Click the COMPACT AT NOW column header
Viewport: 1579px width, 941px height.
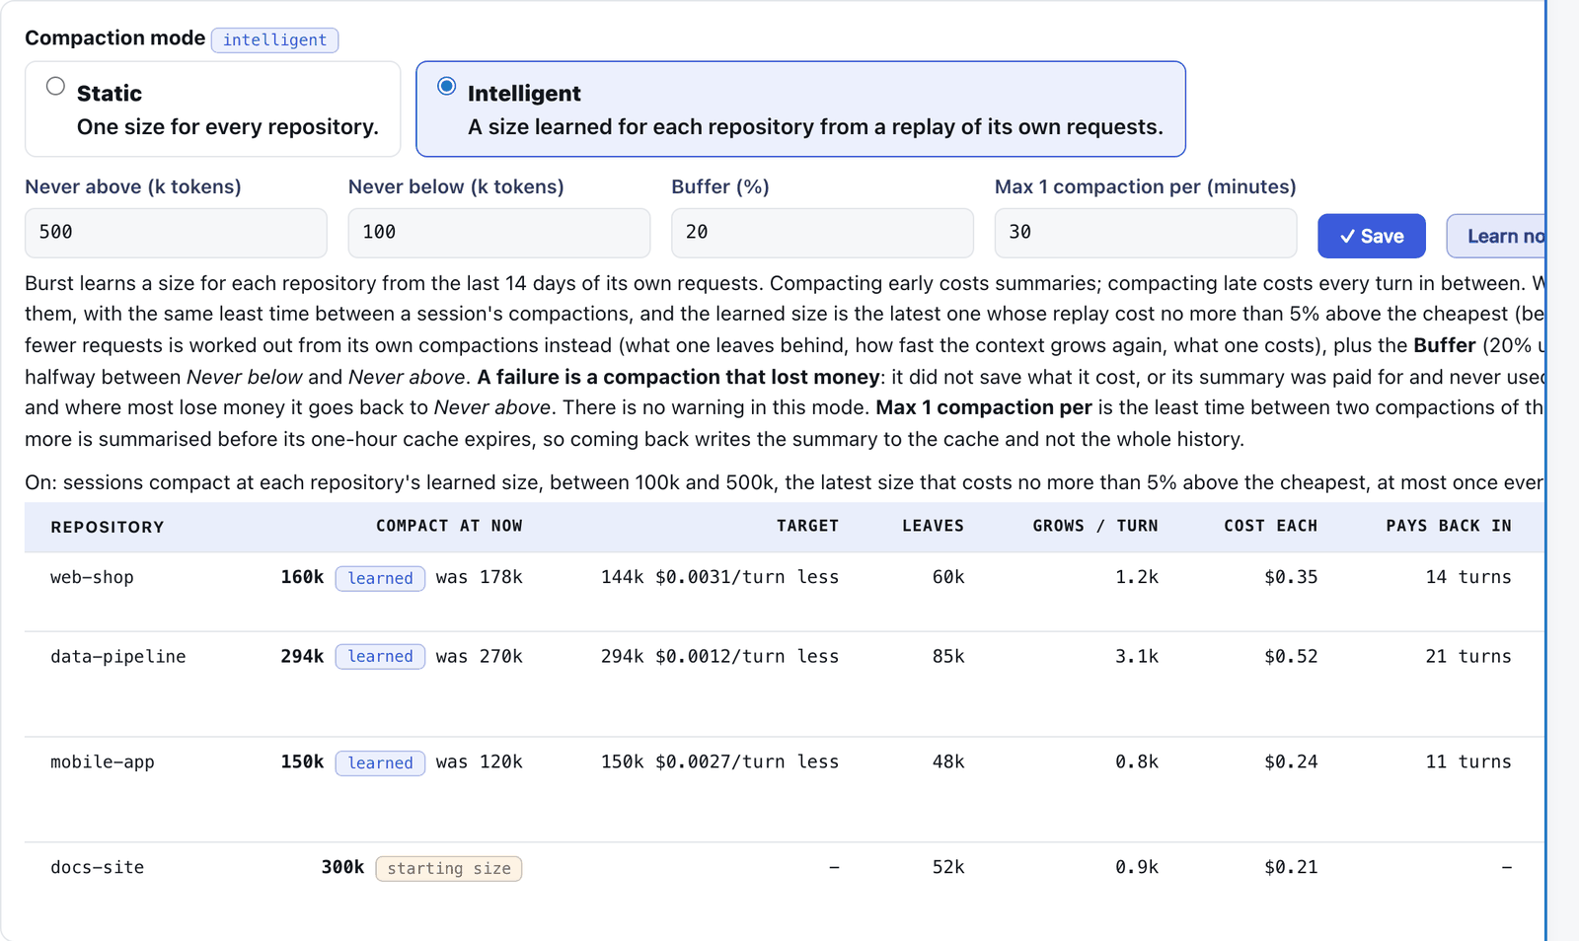click(449, 526)
